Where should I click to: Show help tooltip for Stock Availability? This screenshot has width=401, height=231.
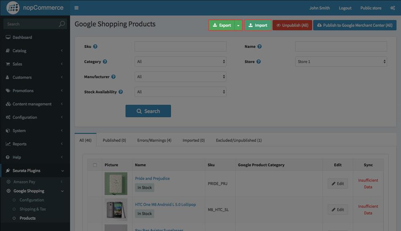[x=121, y=92]
